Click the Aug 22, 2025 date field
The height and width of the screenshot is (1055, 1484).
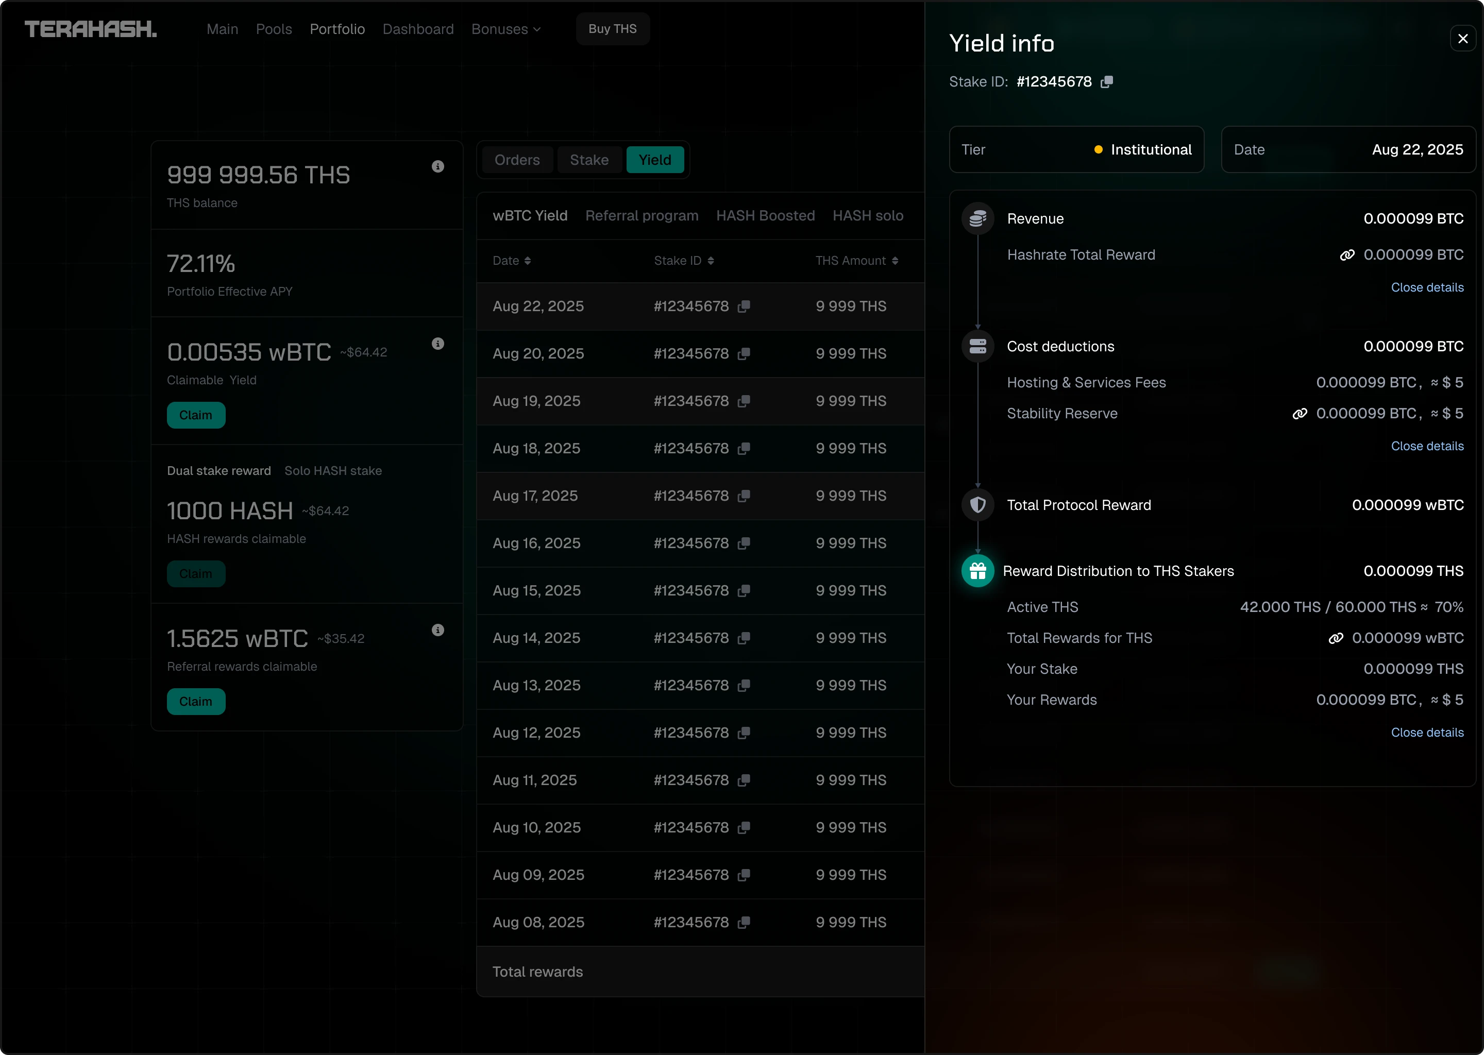coord(1349,150)
